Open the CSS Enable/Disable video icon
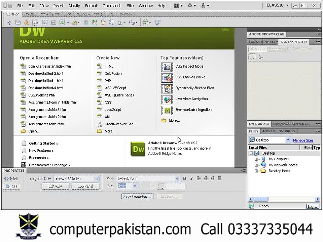This screenshot has width=323, height=242. [167, 78]
